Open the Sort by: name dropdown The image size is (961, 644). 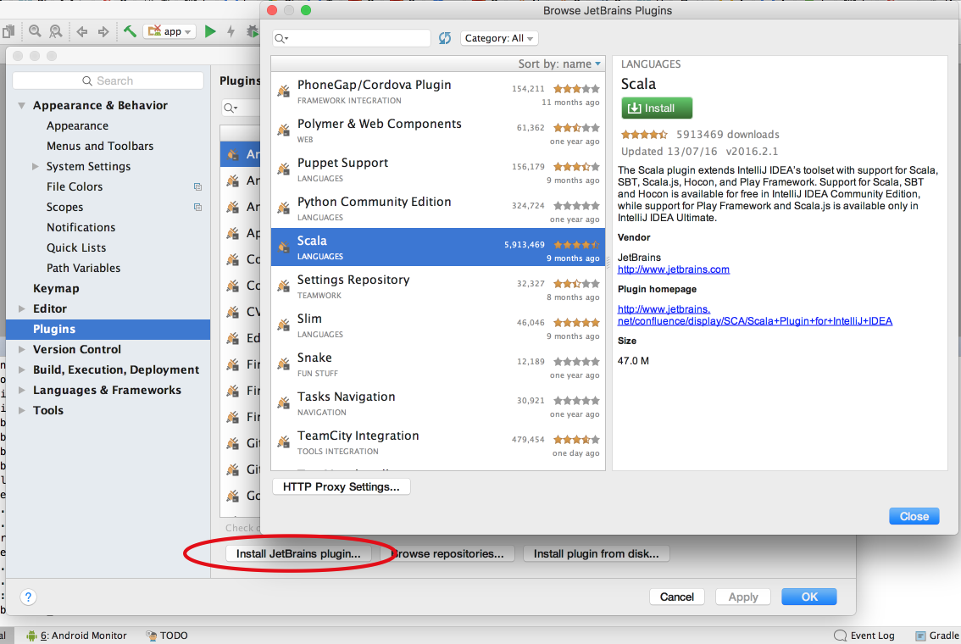(559, 64)
